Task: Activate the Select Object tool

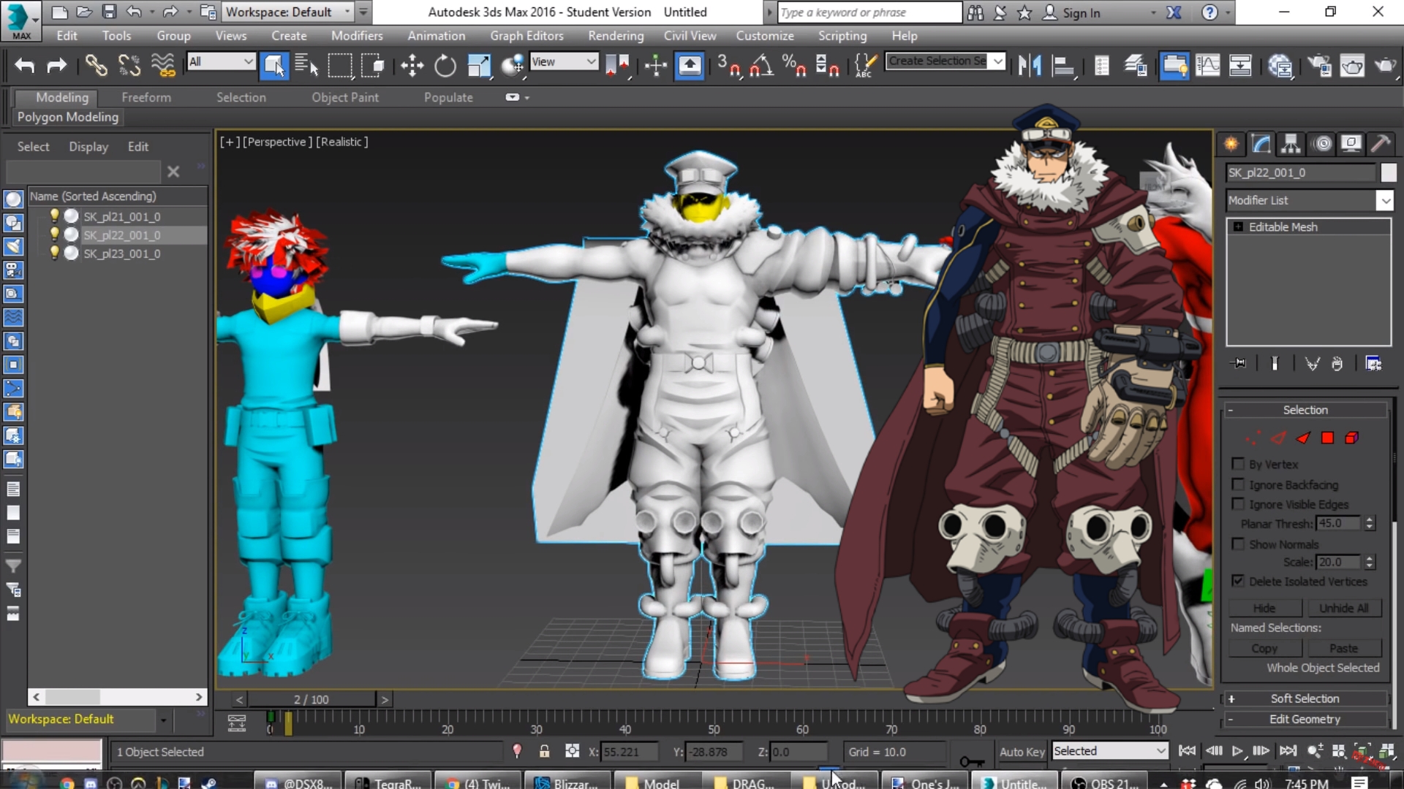Action: pos(273,66)
